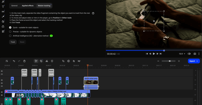Open motion tracking help question mark
The image size is (202, 105).
93,13
